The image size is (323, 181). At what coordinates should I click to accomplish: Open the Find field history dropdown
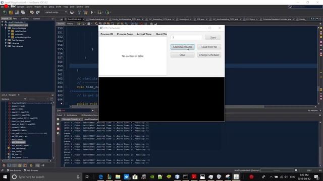[92, 111]
